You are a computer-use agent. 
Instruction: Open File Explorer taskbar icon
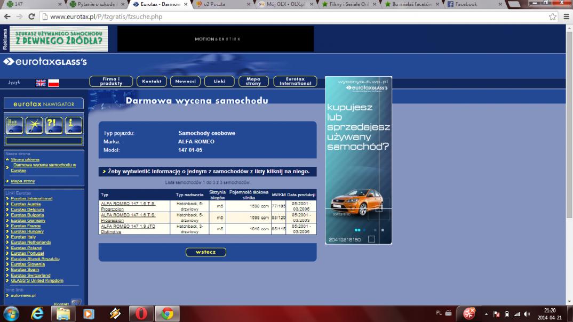(x=63, y=313)
